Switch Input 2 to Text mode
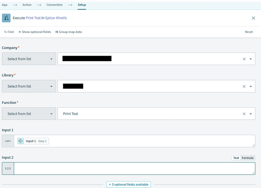Screen dimensions: 261x188 (x=236, y=158)
